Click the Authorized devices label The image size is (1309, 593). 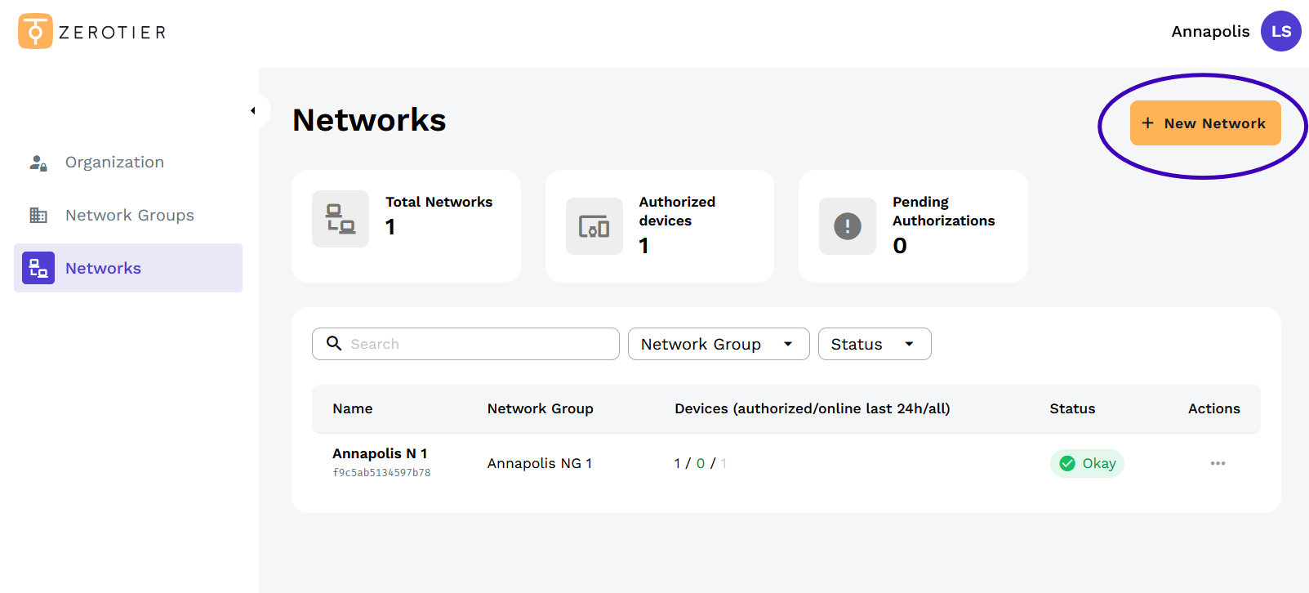coord(677,211)
